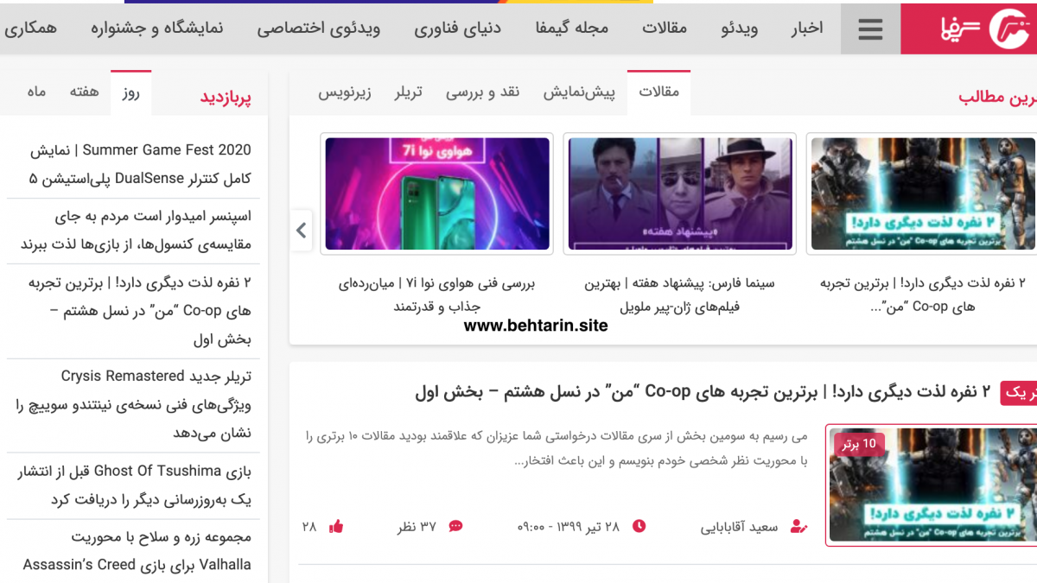1037x583 pixels.
Task: Open the Huawei nova 7i carousel thumbnail
Action: click(437, 194)
